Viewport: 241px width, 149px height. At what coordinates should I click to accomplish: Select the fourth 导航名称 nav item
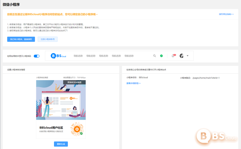(x=116, y=56)
